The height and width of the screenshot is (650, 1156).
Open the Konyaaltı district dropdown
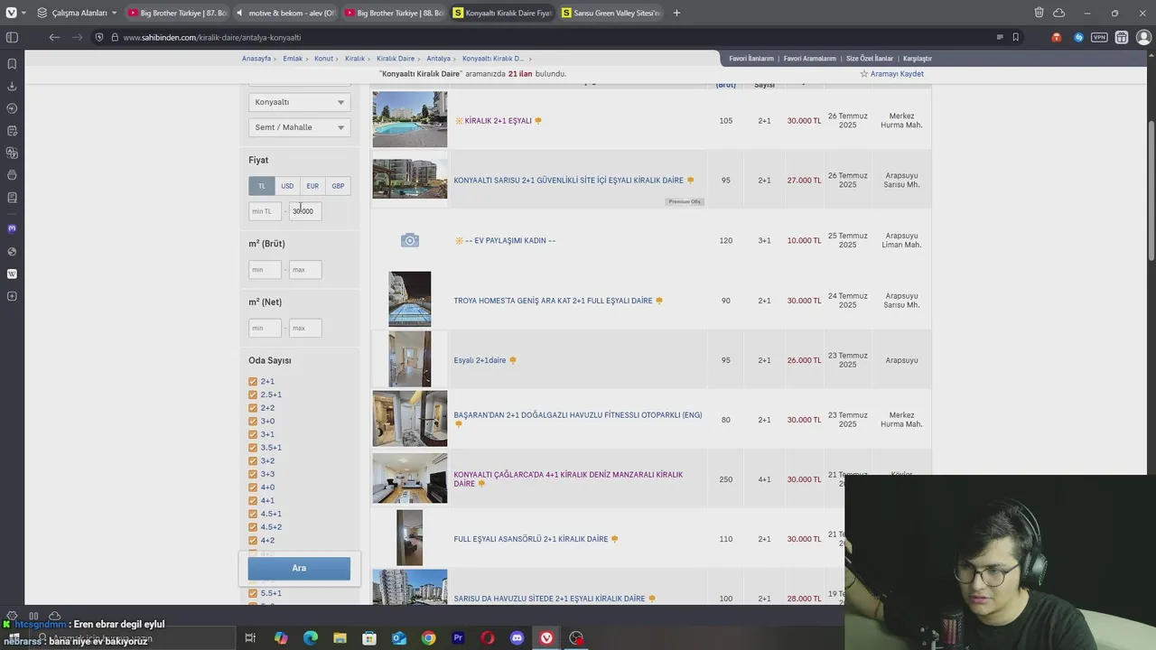click(299, 102)
